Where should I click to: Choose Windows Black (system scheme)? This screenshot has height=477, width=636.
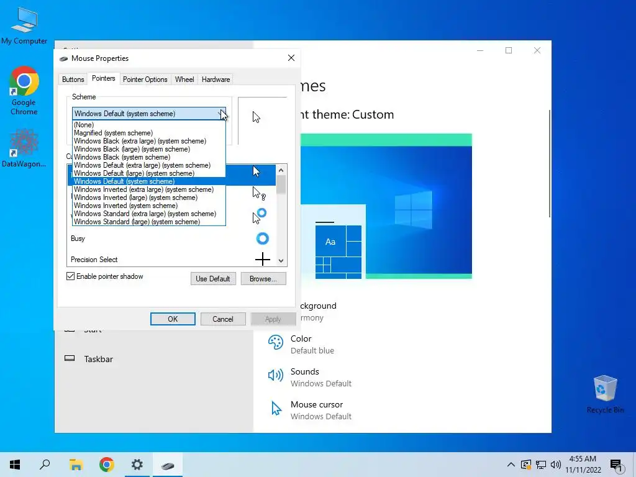point(149,157)
